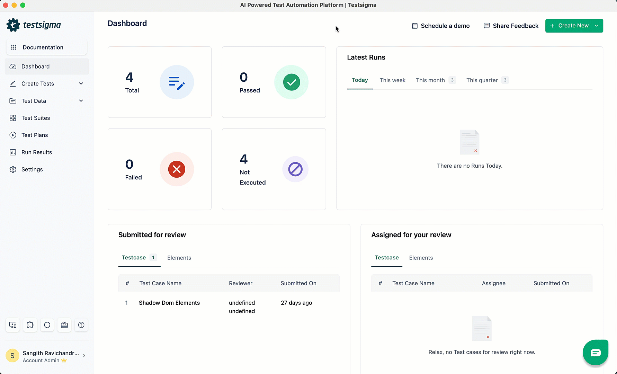Open the gift box icon

(64, 325)
